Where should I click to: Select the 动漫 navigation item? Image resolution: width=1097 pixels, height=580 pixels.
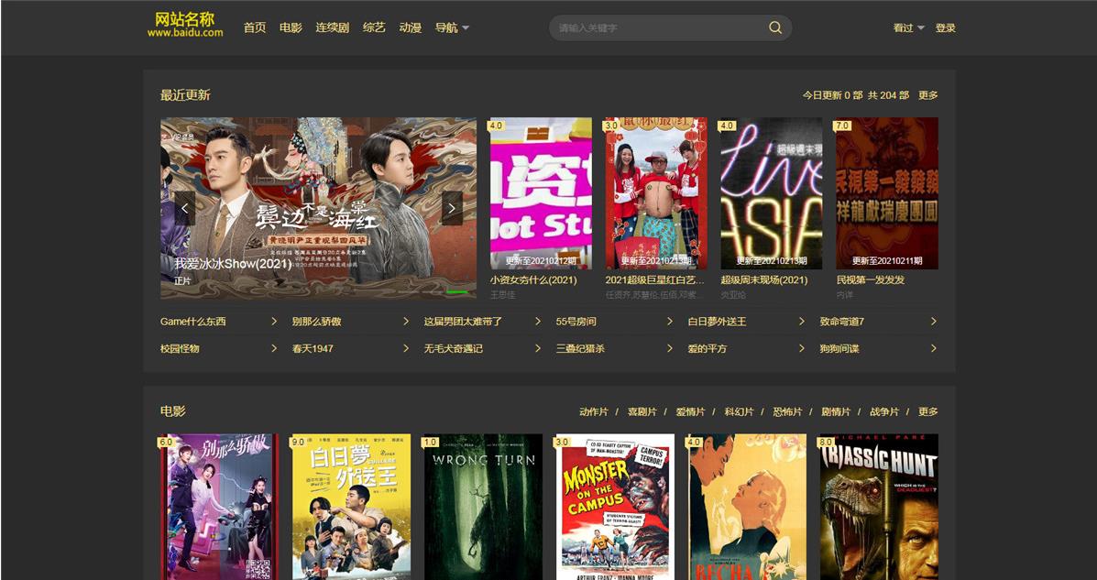410,27
